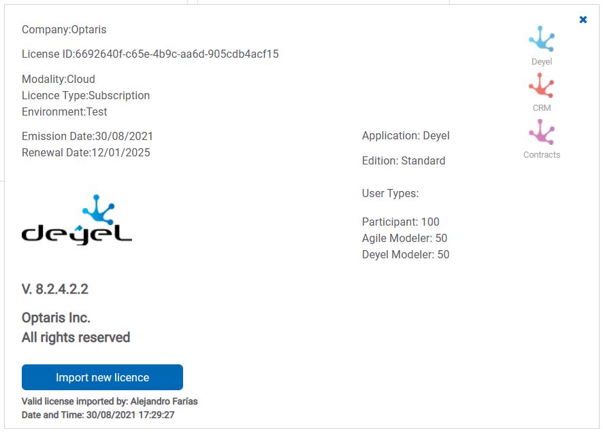Screen dimensions: 603x433
Task: Click the Company:Optaris line
Action: tap(64, 30)
